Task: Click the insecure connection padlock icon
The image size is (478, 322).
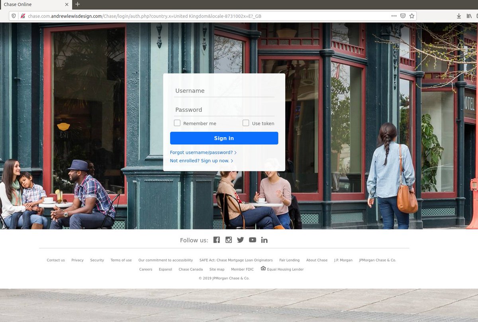Action: 23,16
